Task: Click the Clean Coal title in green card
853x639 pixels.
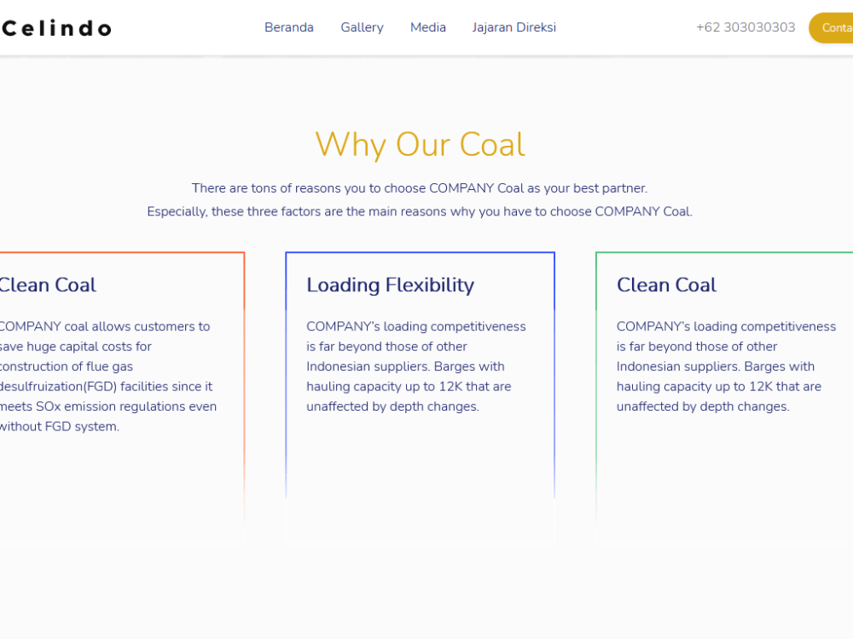Action: (666, 285)
